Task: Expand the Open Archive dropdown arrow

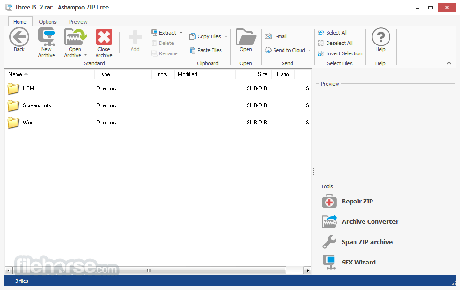Action: (x=85, y=55)
